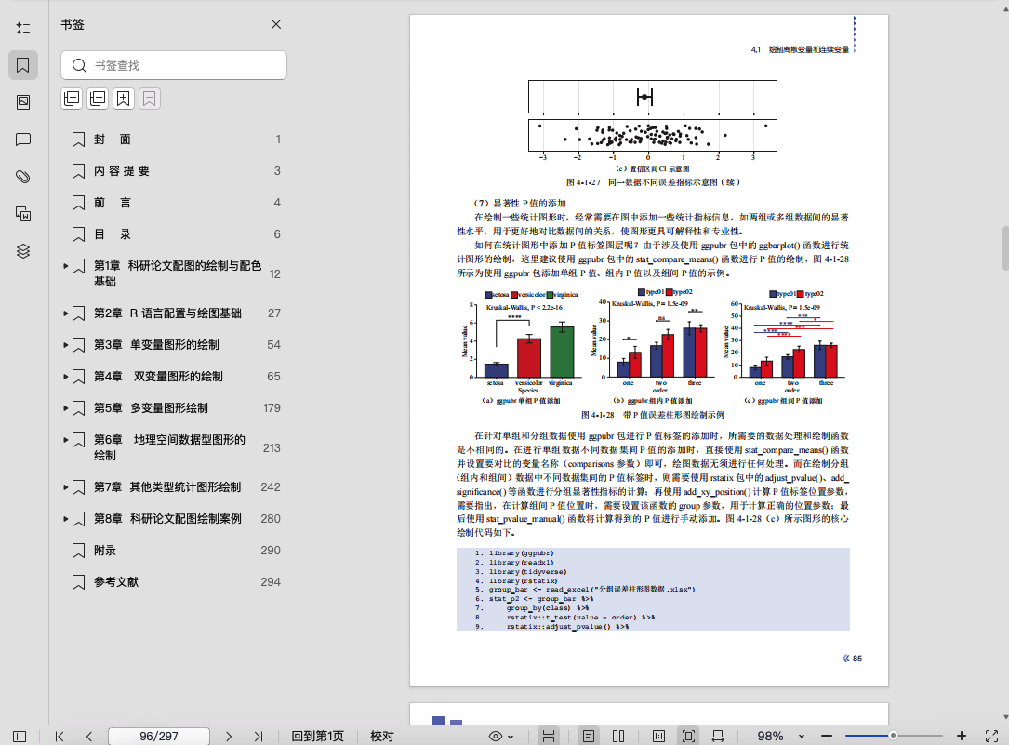Click page number 179 in bookmarks list
Image resolution: width=1009 pixels, height=745 pixels.
(x=272, y=408)
